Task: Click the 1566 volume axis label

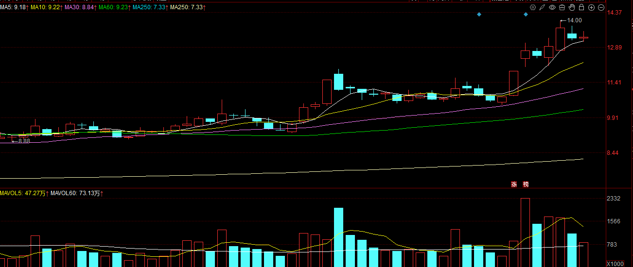Action: coord(615,221)
